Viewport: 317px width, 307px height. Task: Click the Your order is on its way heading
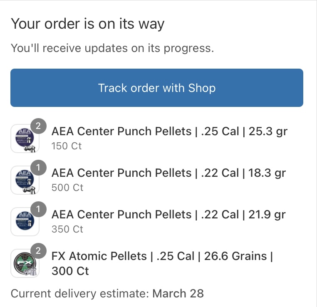coord(87,24)
